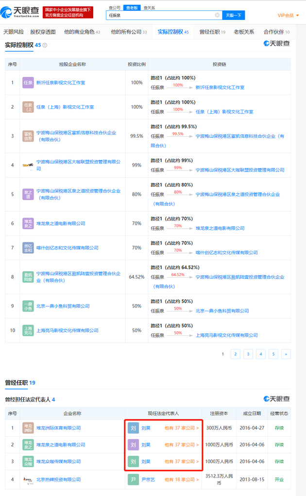Screen dimensions: 306x496
Task: Go to 他的商业角色 tab
Action: click(x=82, y=32)
